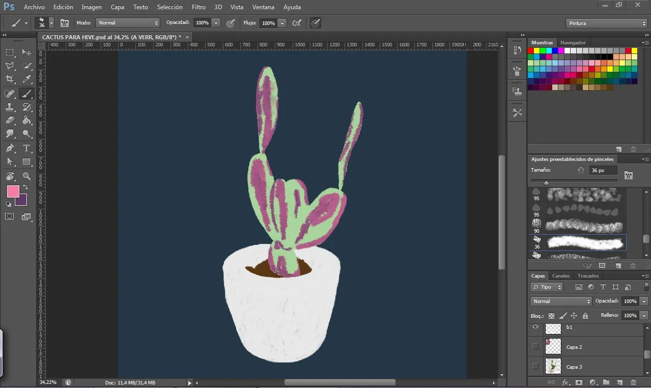Select the 36 brush preset stroke
The width and height of the screenshot is (651, 388).
[585, 243]
